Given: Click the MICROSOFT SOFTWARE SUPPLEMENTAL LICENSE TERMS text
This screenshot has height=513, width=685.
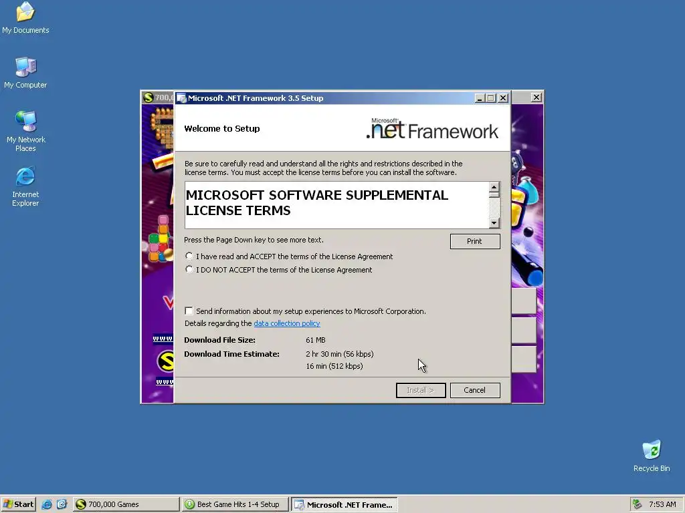Looking at the screenshot, I should coord(317,203).
